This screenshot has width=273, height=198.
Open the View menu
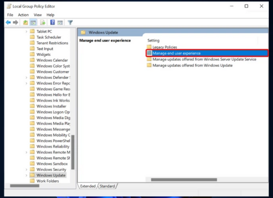tap(38, 15)
